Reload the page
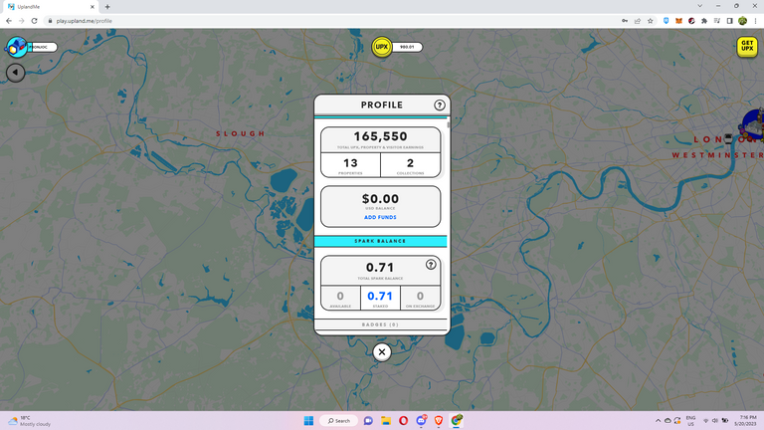 [34, 21]
